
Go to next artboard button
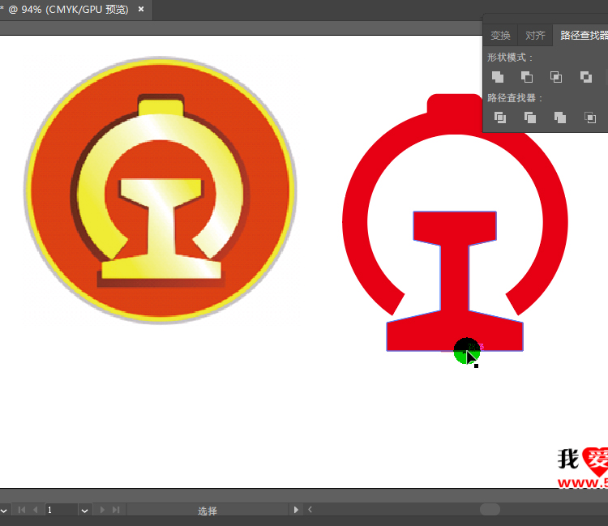(x=102, y=510)
